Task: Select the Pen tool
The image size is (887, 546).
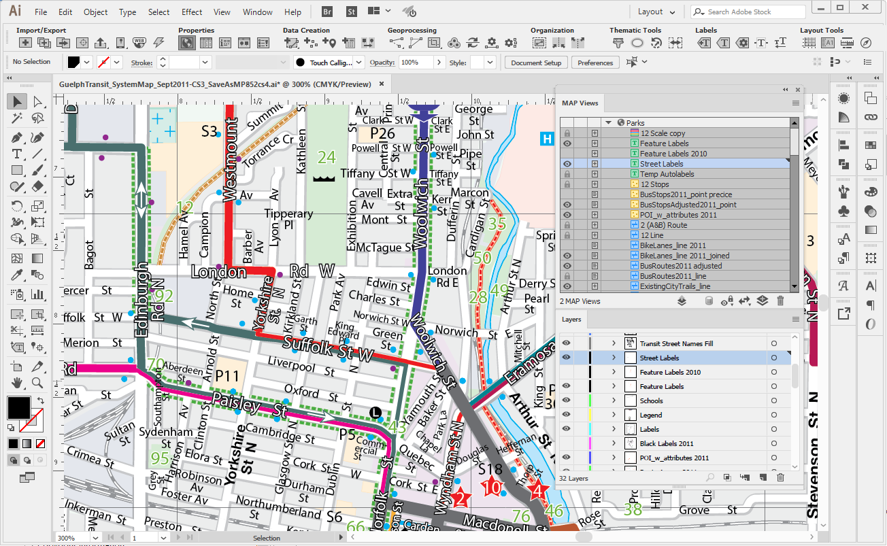Action: (x=17, y=137)
